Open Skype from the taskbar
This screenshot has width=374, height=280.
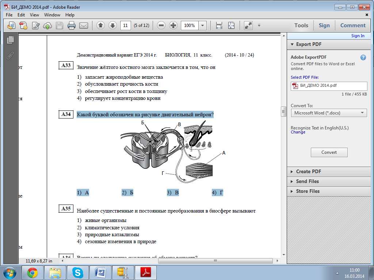(78, 273)
